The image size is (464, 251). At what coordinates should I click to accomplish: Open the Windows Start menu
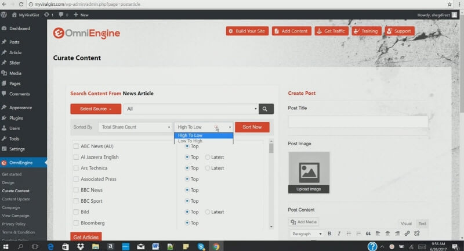[6, 246]
